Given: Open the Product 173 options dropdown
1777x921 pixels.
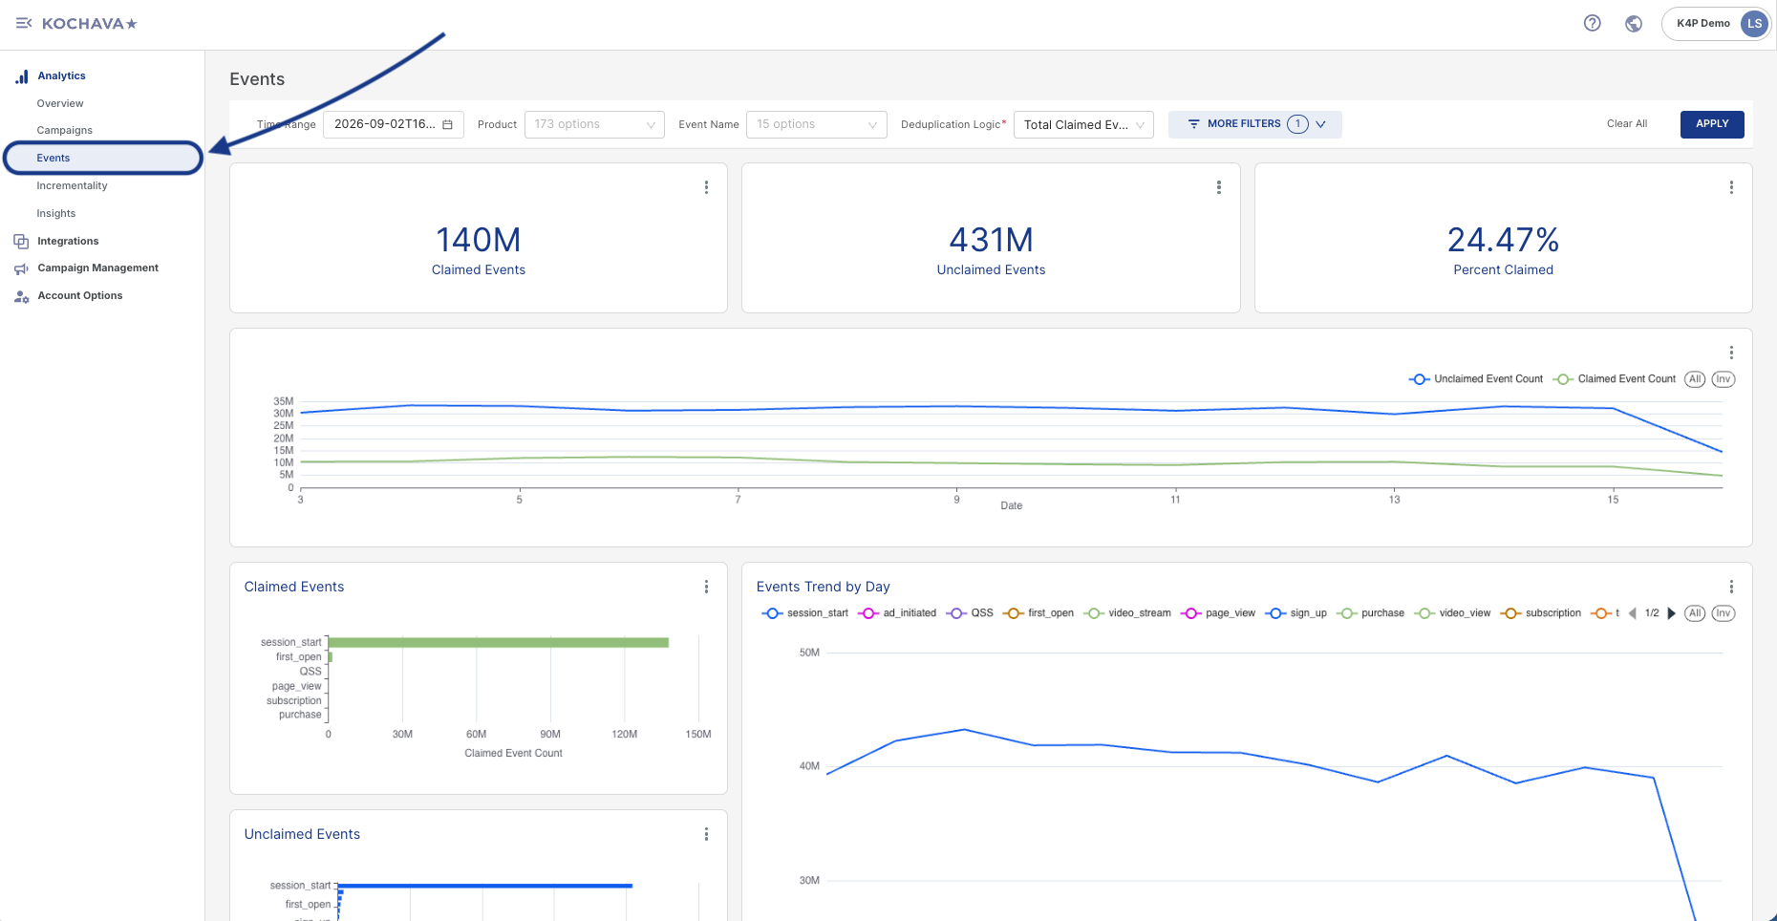Looking at the screenshot, I should [x=594, y=124].
